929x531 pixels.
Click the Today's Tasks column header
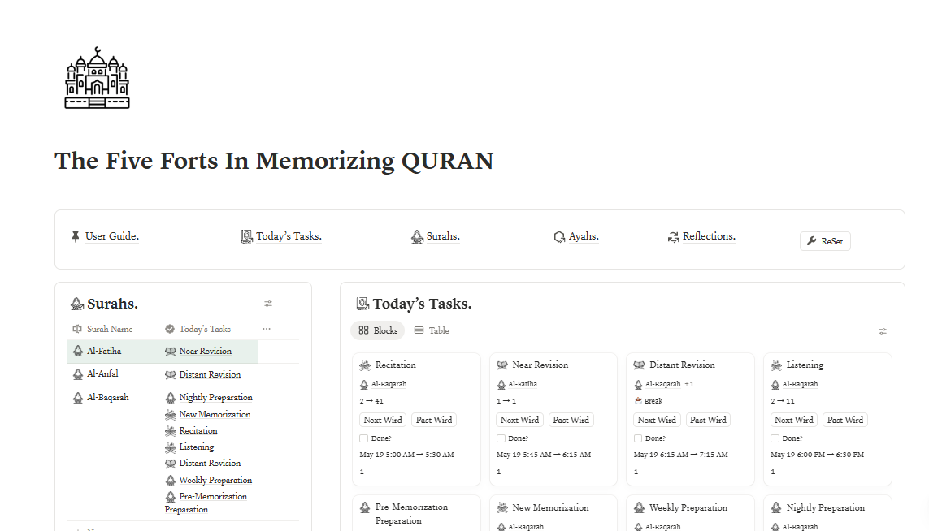pos(198,329)
